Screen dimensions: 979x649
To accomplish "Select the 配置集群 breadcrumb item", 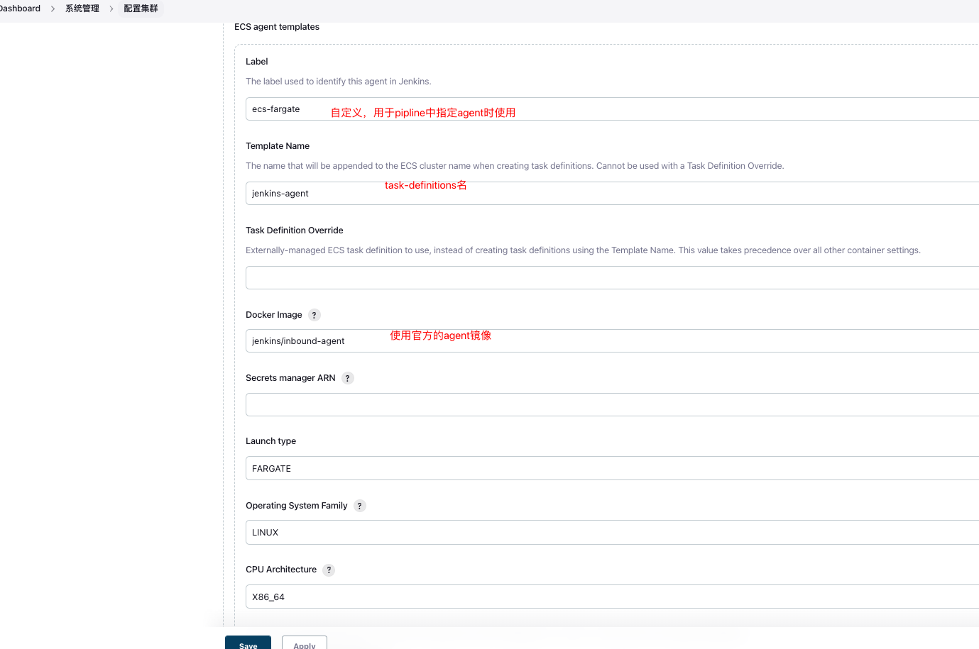I will click(x=140, y=9).
